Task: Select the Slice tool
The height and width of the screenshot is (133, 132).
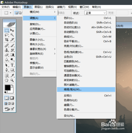Action: (12, 40)
